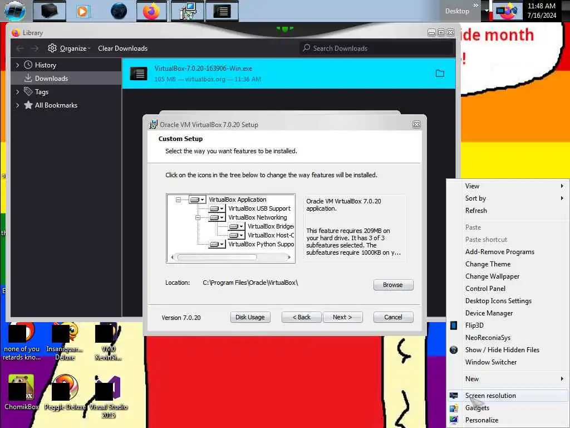Click the black document taskbar icon

[222, 11]
